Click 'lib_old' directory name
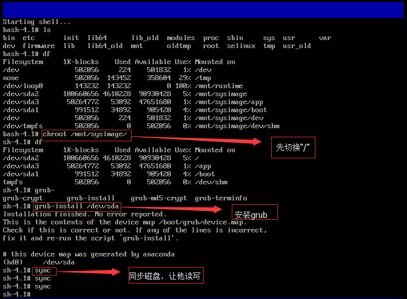407x299 pixels. 145,38
